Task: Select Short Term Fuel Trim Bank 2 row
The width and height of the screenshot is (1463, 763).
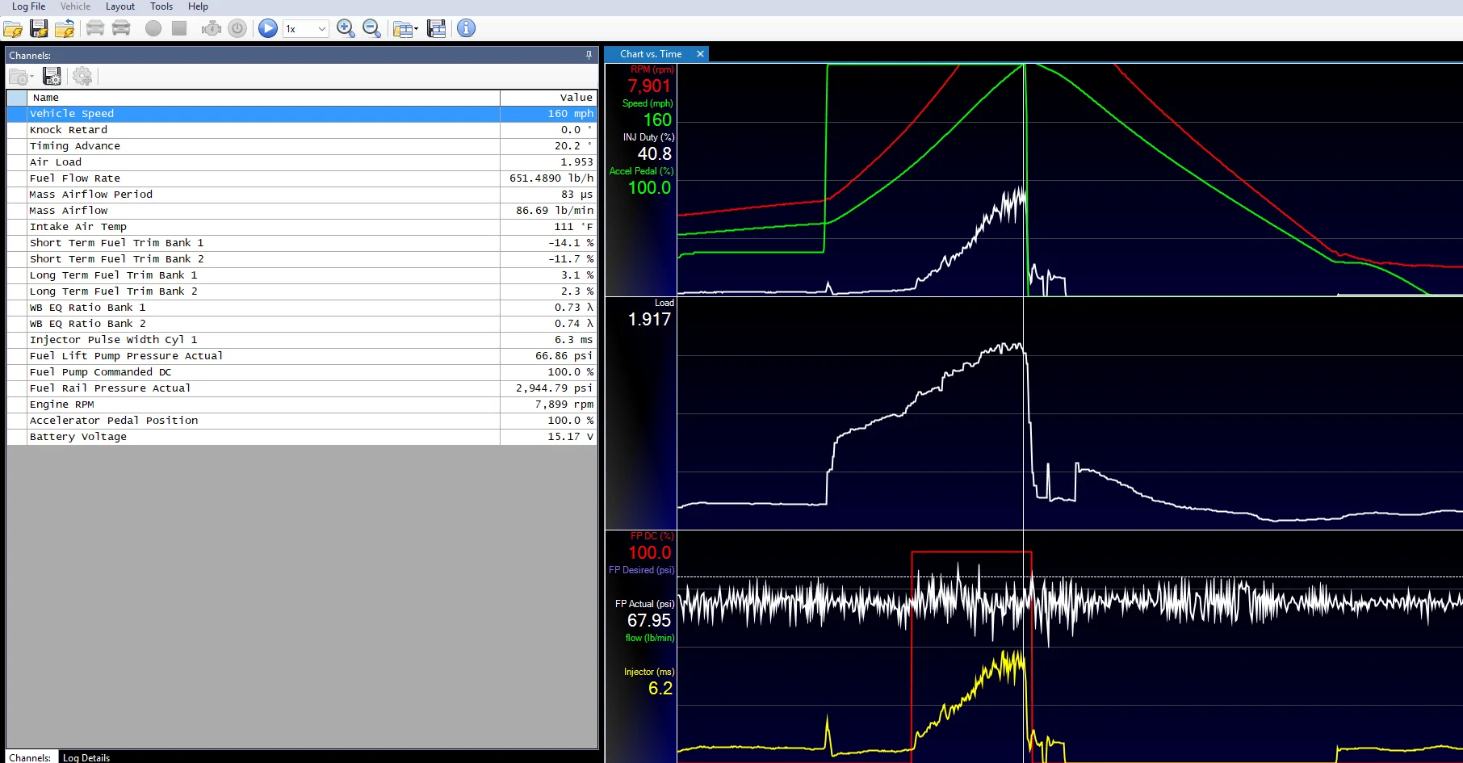Action: [x=302, y=259]
